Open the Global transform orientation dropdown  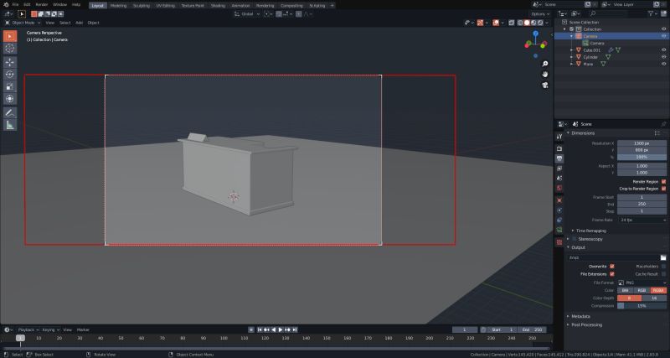(247, 14)
